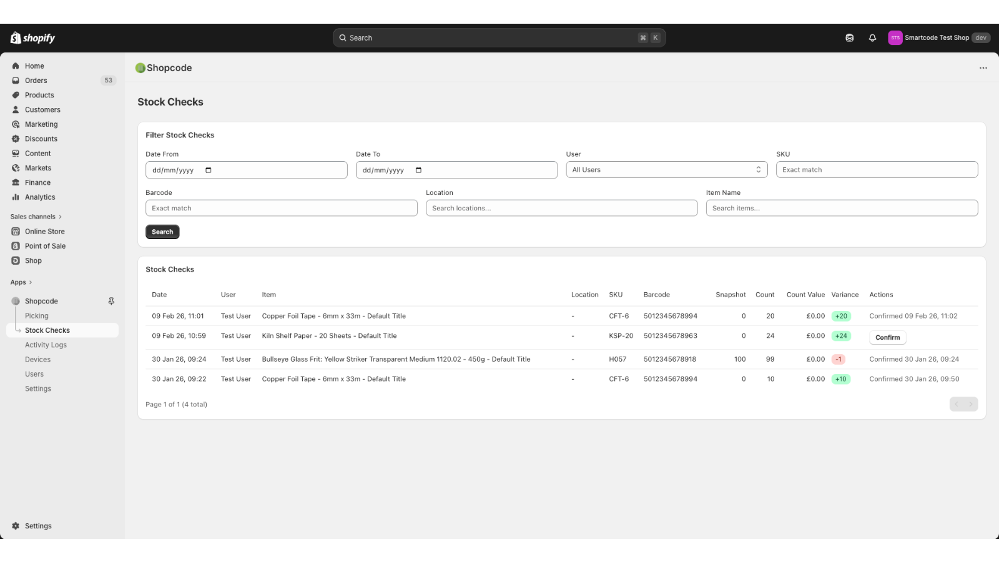Unpin Shopcode app using the pin icon
The image size is (999, 562).
point(111,301)
